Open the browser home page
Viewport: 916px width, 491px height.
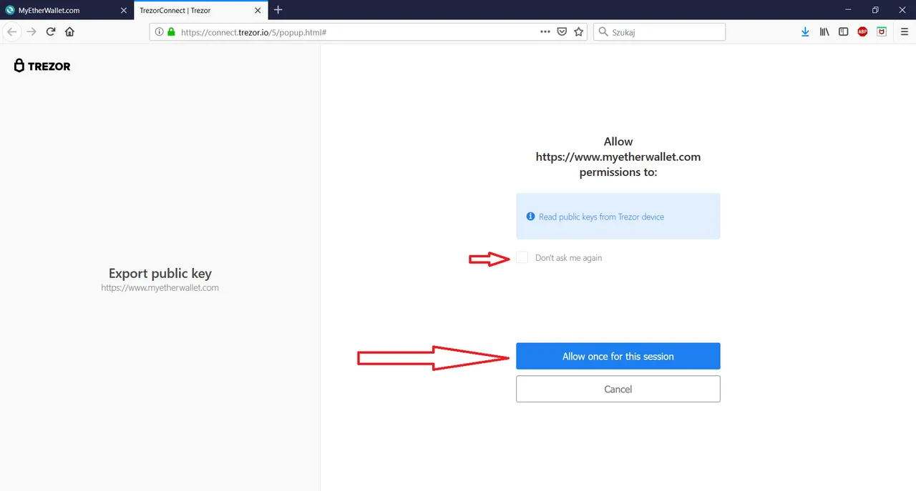click(69, 31)
